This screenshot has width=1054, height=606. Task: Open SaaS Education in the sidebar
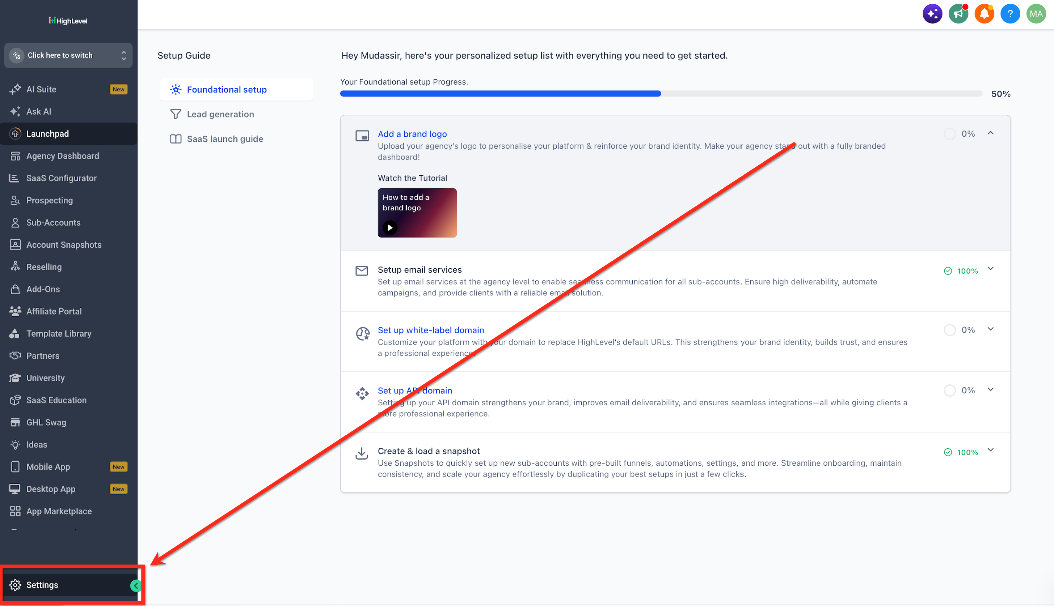click(68, 400)
